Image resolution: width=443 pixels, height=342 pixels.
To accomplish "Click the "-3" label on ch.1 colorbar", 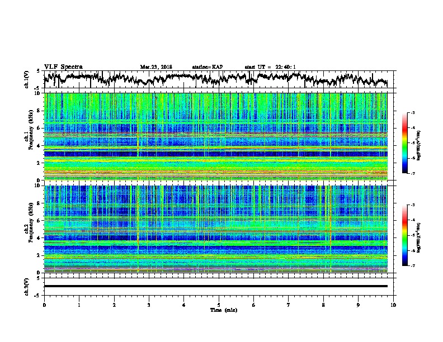I will [x=413, y=112].
